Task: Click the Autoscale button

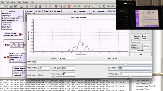Action: [x=140, y=51]
